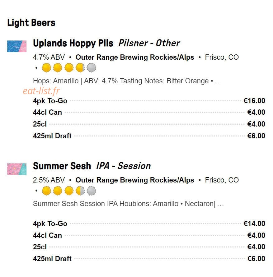
Task: Click Outer Range Brewing link under Uplands Hoppy Pils
Action: (x=135, y=57)
